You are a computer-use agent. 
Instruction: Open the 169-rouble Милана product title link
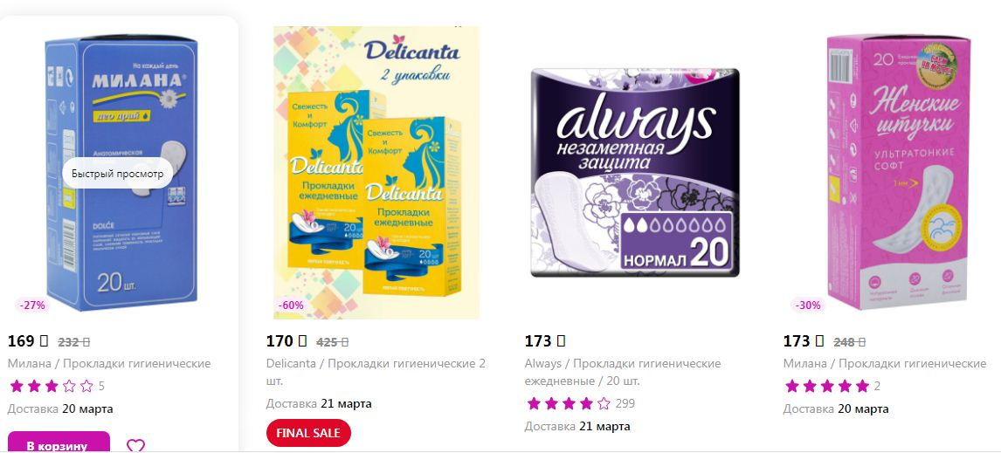(109, 364)
